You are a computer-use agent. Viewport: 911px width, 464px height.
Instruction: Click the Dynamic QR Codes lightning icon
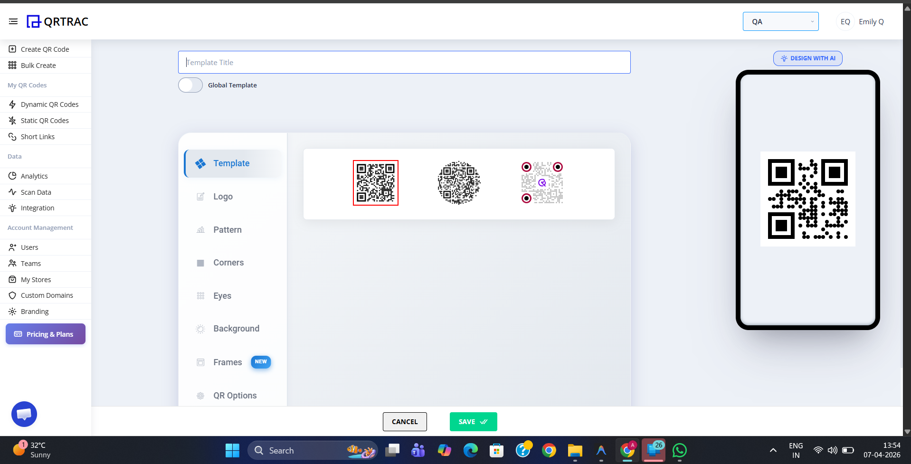12,104
